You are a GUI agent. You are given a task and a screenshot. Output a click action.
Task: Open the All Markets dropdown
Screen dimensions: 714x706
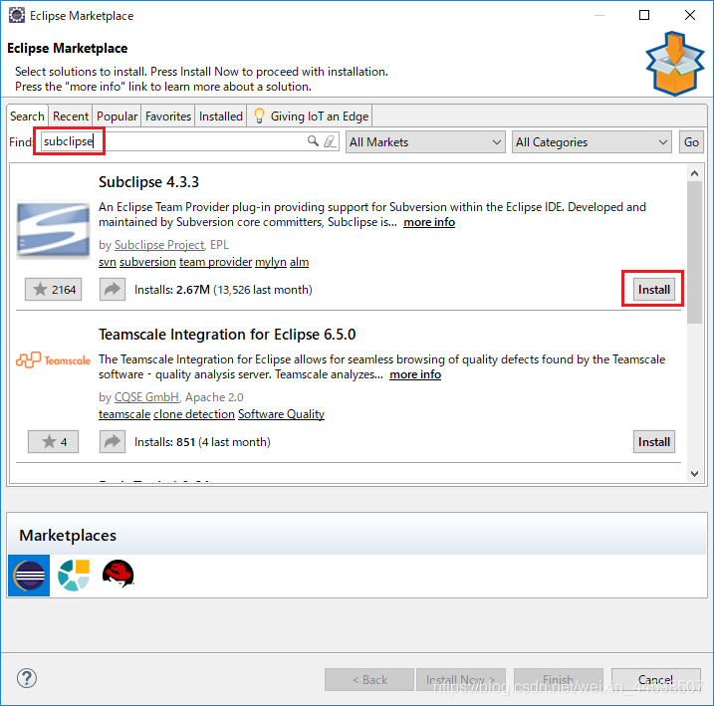[425, 142]
